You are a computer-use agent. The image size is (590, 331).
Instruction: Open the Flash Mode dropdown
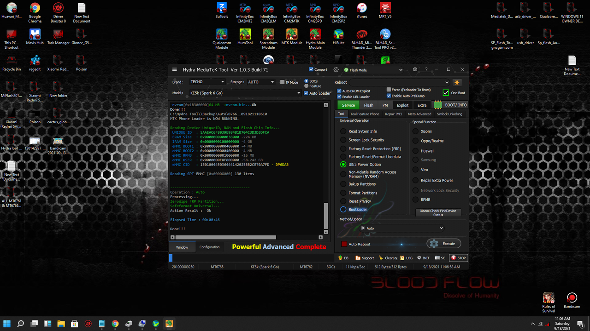[373, 70]
